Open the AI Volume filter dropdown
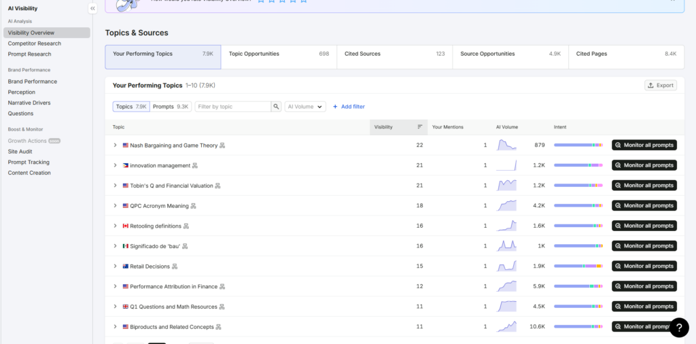This screenshot has height=344, width=696. tap(305, 107)
